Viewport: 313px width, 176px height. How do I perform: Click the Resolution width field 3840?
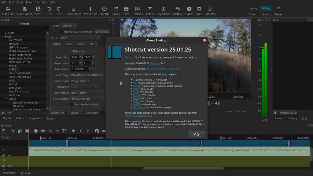pos(74,57)
